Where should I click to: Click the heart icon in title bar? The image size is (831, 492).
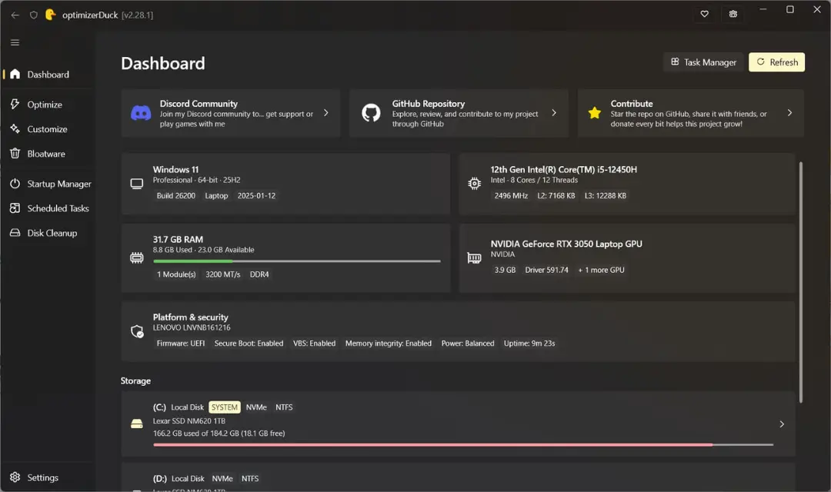coord(704,15)
